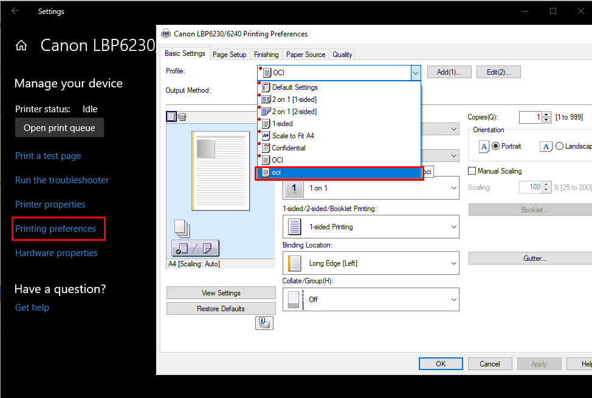
Task: Expand the output size dropdown behind profile list
Action: (x=454, y=156)
